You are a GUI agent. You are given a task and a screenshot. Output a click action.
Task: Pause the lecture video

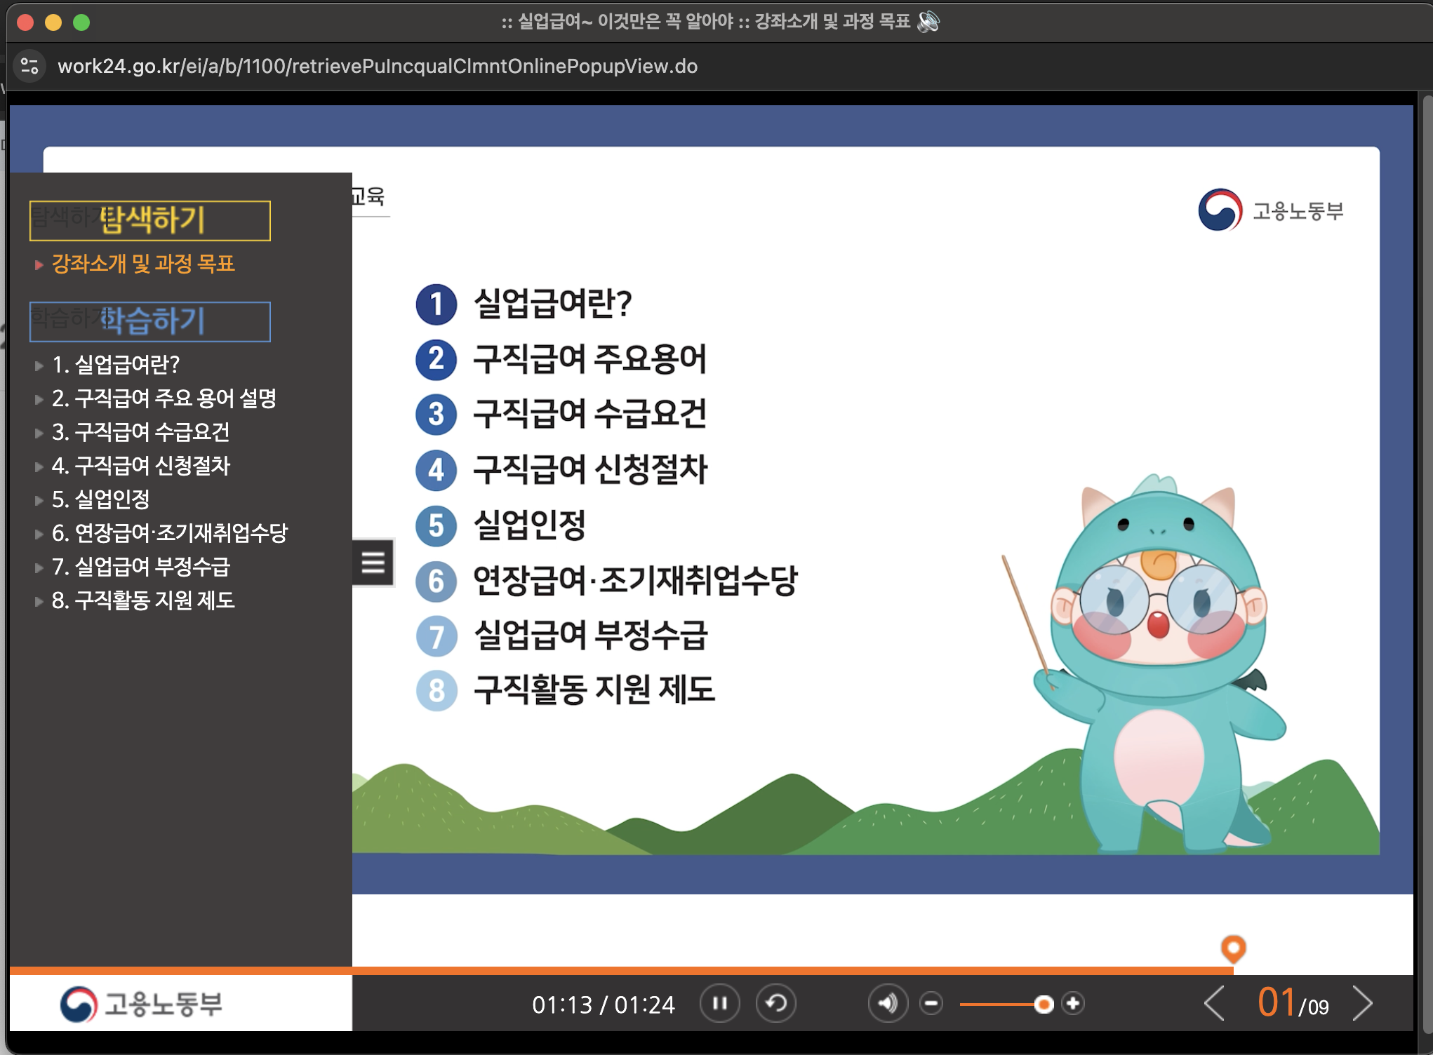click(x=719, y=1004)
